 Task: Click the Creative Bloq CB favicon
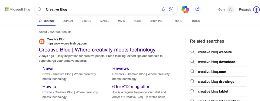[42, 41]
